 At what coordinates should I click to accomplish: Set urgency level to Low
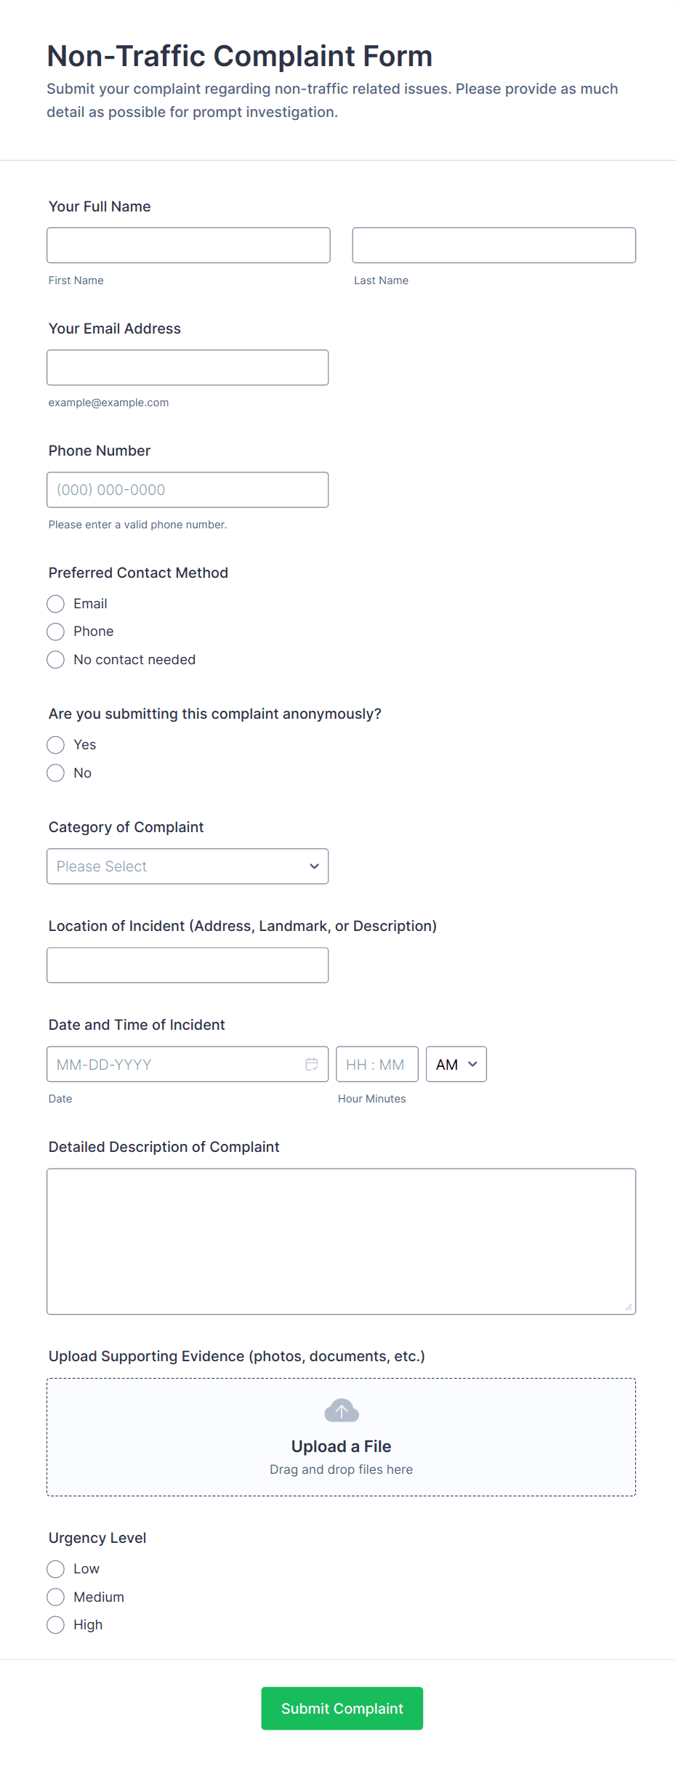(56, 1569)
